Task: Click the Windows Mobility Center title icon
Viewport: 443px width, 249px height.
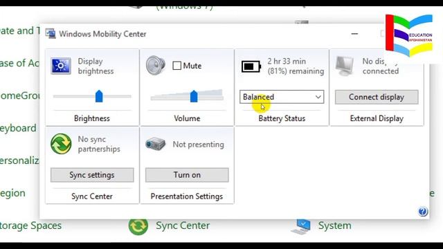Action: tap(51, 34)
